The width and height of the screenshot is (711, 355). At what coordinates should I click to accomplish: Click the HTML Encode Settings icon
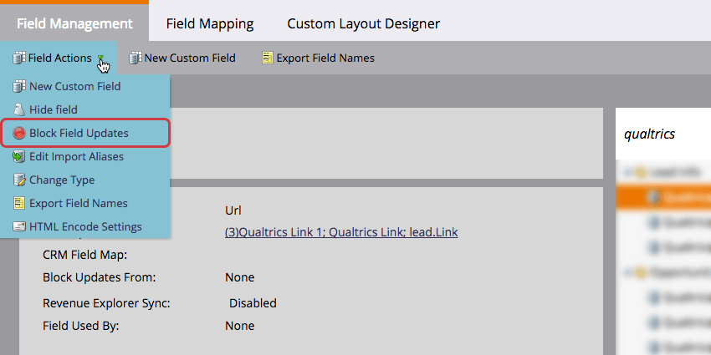tap(19, 226)
